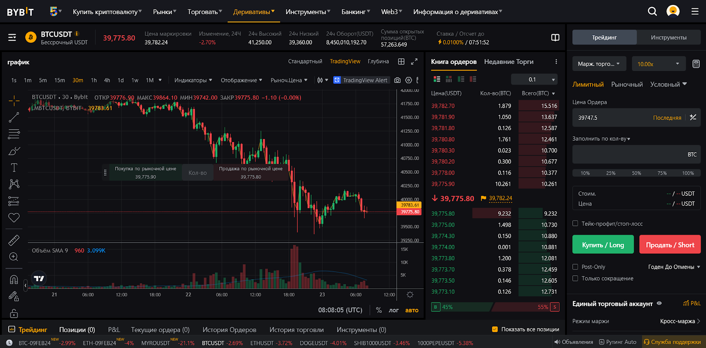Set quantity slider to 100%

(688, 173)
